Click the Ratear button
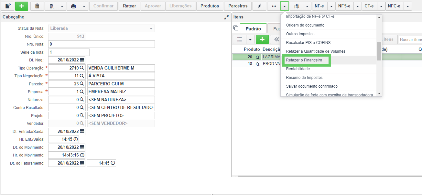The height and width of the screenshot is (195, 422). click(x=129, y=6)
